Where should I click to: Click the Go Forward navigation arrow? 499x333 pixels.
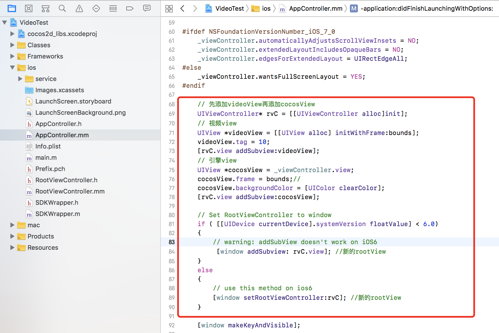point(195,8)
